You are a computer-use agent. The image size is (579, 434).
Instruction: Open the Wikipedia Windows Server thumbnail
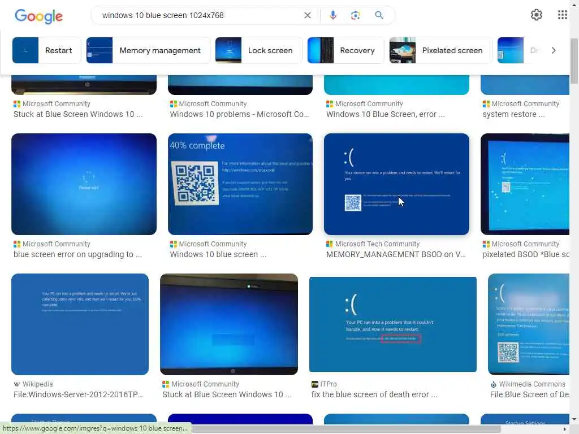click(x=80, y=324)
